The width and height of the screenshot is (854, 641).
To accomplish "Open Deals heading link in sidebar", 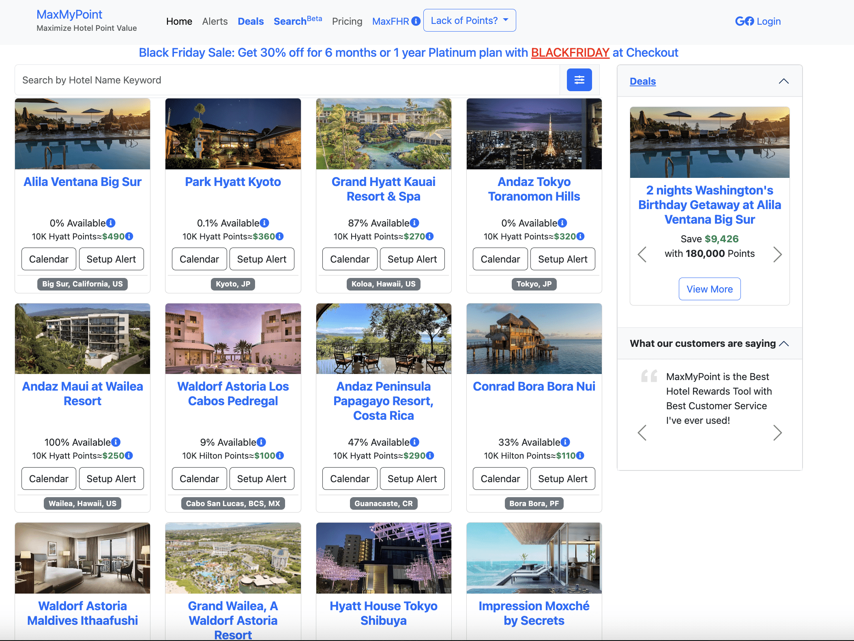I will [x=643, y=81].
